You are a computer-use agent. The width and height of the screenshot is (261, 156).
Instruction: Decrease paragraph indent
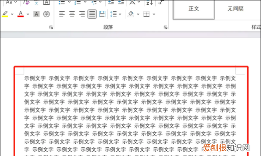coord(111,2)
